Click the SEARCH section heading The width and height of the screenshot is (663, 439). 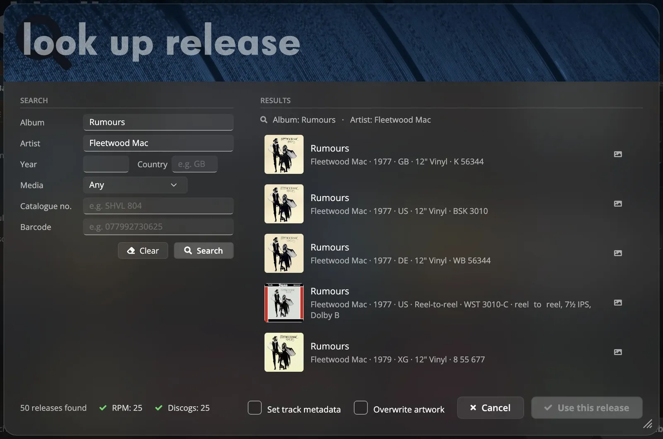point(34,101)
